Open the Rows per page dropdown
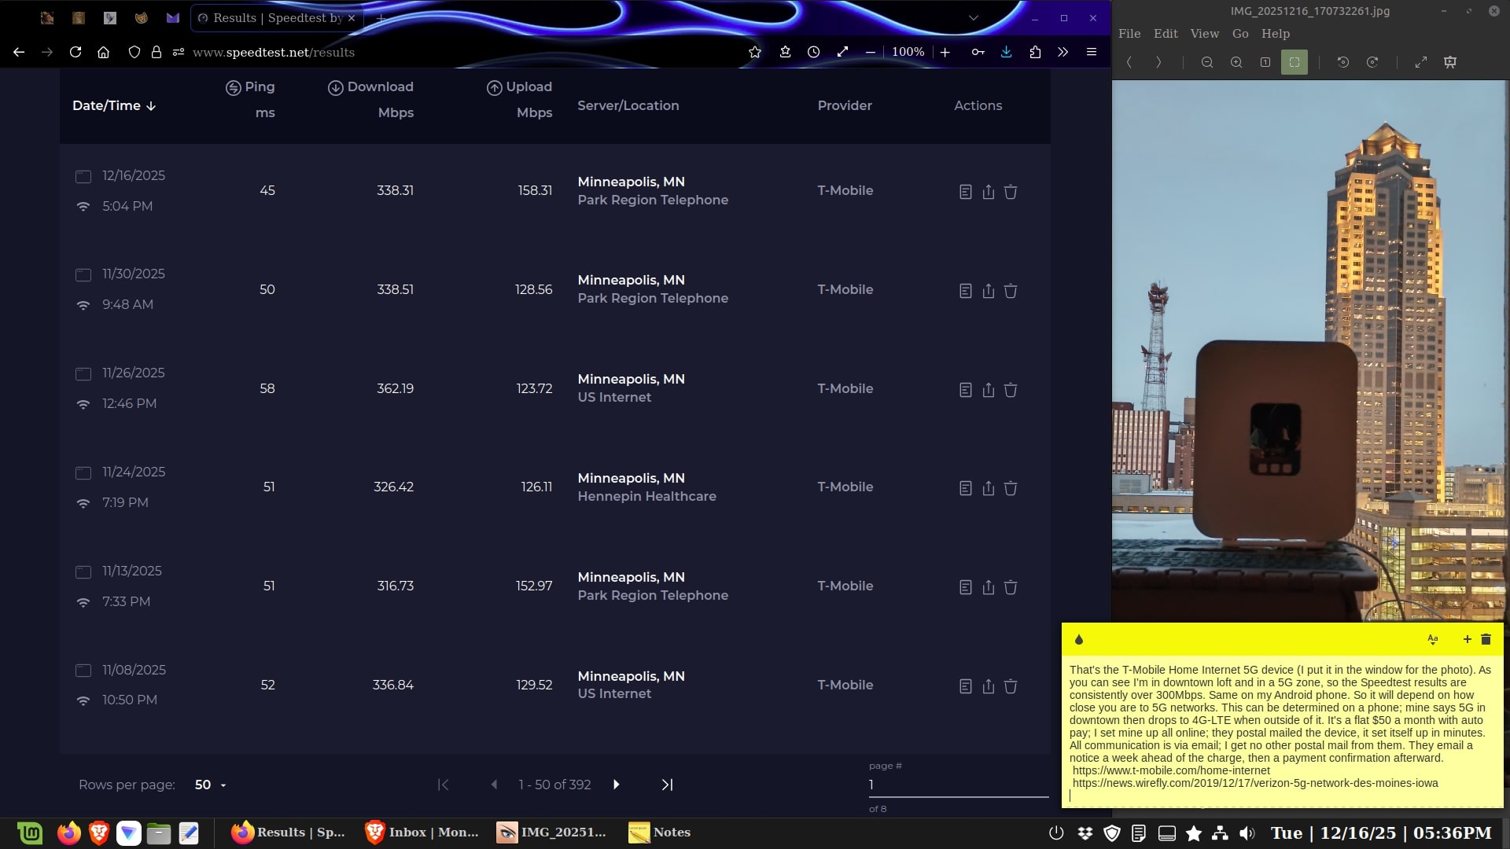This screenshot has width=1510, height=849. (210, 785)
